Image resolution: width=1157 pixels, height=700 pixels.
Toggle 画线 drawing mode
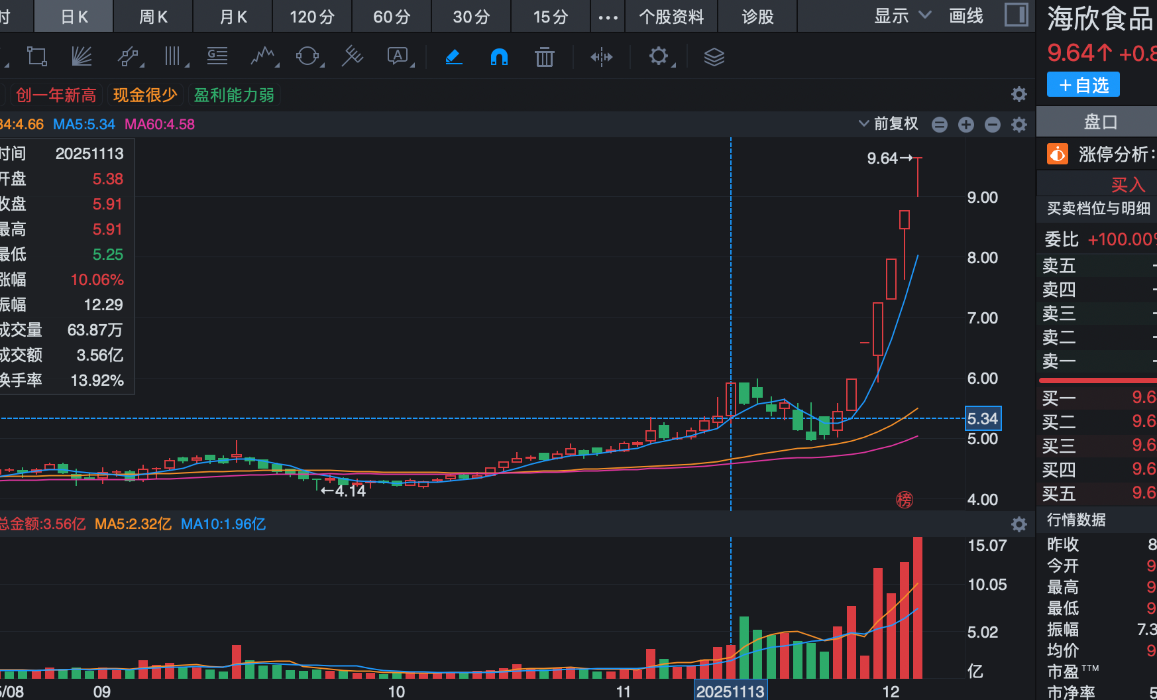[x=965, y=17]
